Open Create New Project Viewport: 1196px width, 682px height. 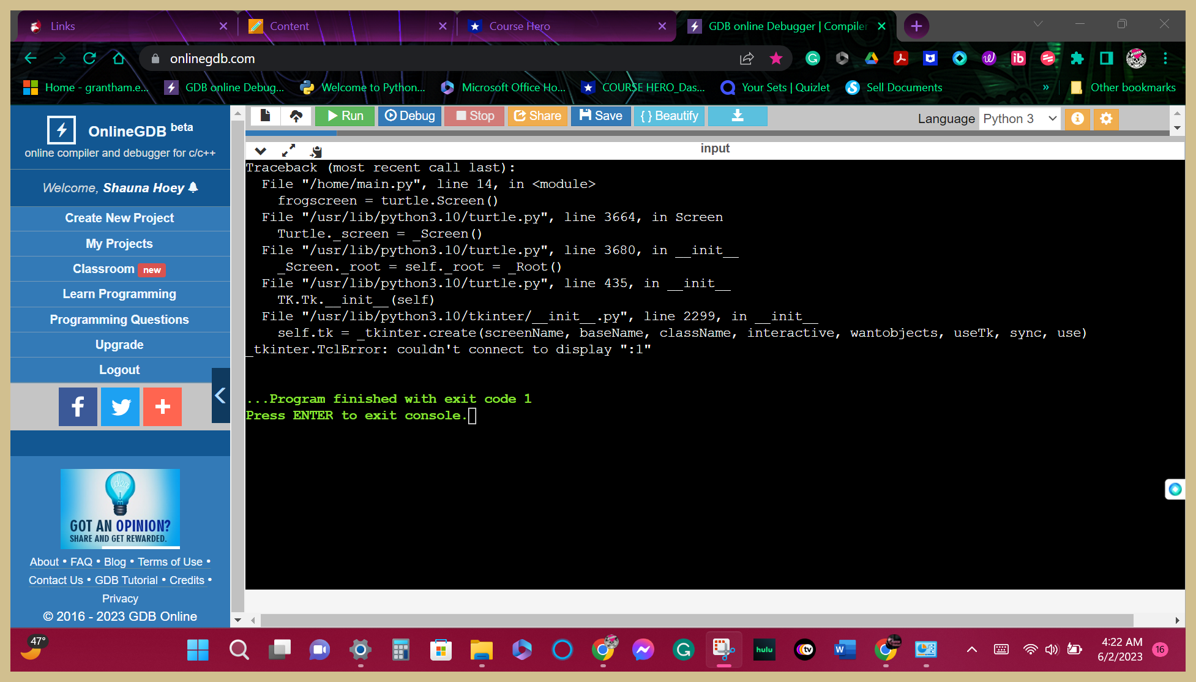pos(119,218)
